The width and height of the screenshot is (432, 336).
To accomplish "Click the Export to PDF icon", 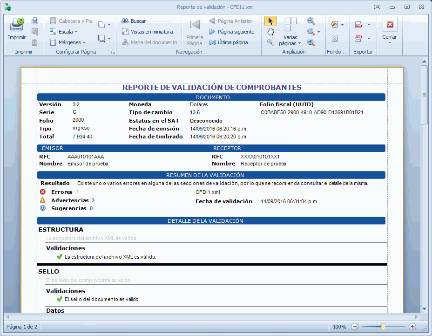I will click(359, 25).
